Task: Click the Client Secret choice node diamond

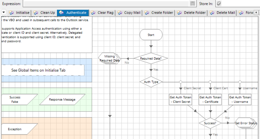Action: pyautogui.click(x=181, y=82)
